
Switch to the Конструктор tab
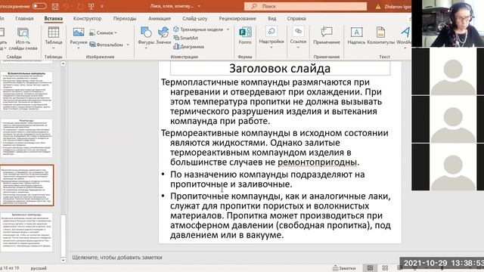88,18
